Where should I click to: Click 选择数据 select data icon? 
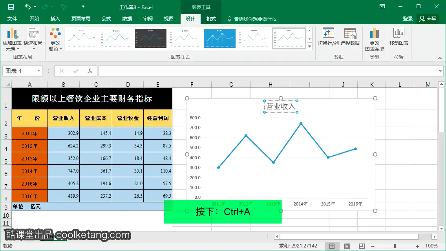pos(350,37)
